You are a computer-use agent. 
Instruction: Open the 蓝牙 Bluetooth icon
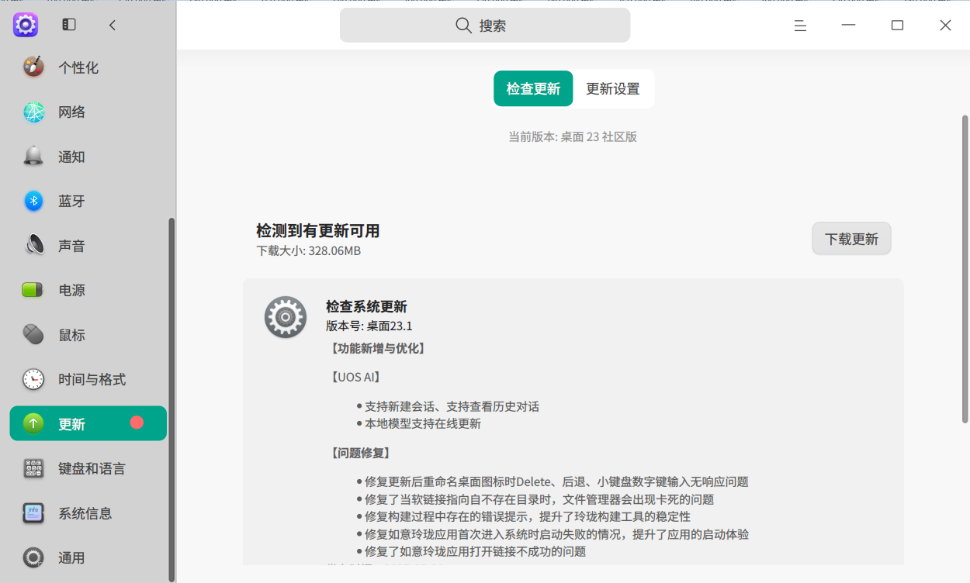[x=33, y=202]
